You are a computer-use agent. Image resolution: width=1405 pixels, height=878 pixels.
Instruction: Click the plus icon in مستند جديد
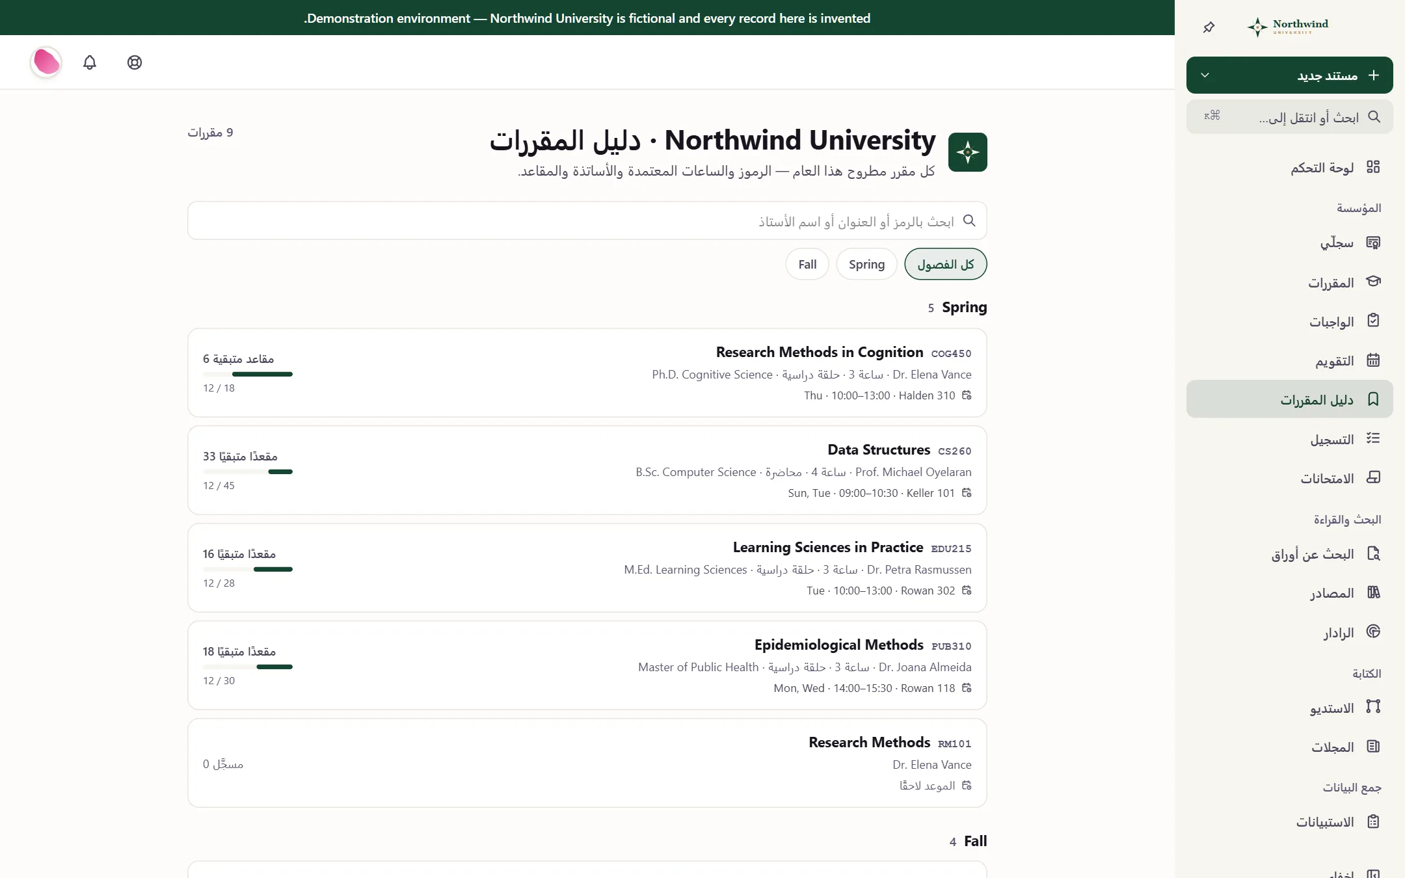tap(1373, 75)
